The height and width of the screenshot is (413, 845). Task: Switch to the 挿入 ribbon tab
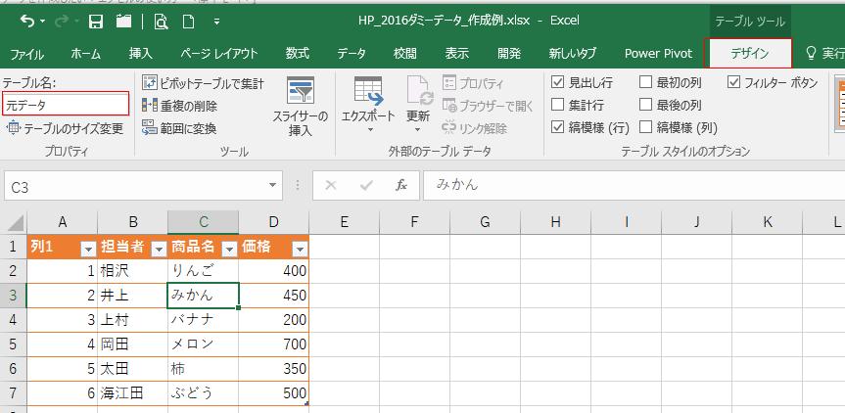point(140,54)
